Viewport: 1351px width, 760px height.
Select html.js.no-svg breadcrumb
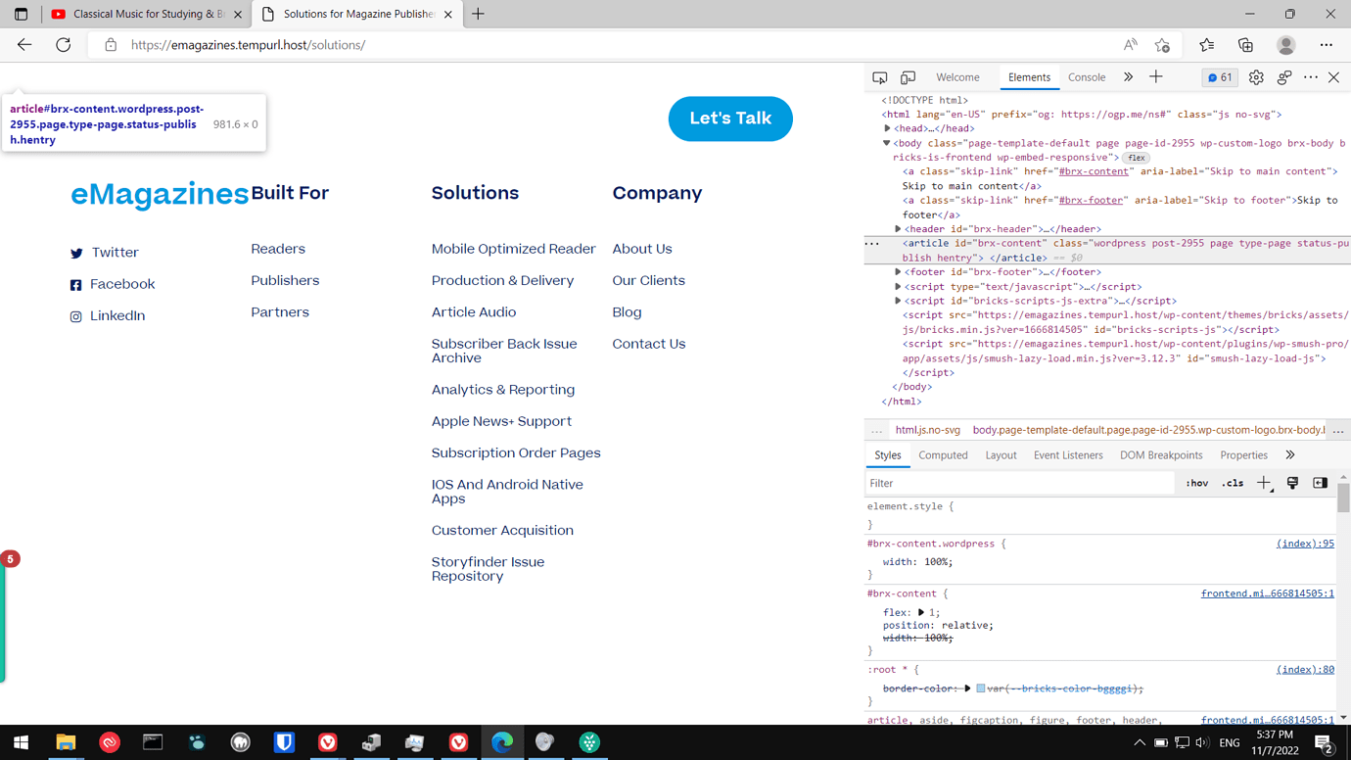tap(928, 430)
